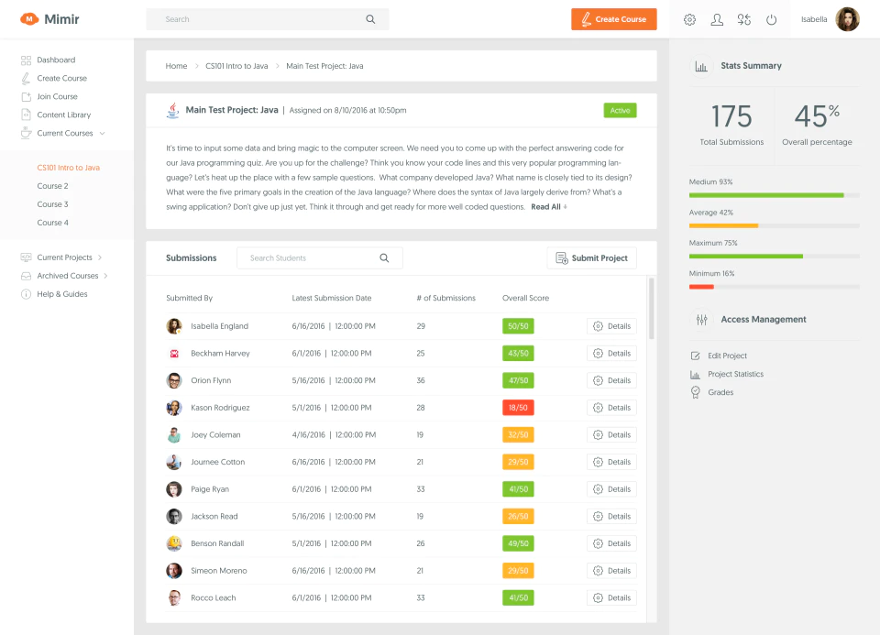The image size is (880, 635).
Task: Click the currency exchange icon in header
Action: click(744, 19)
